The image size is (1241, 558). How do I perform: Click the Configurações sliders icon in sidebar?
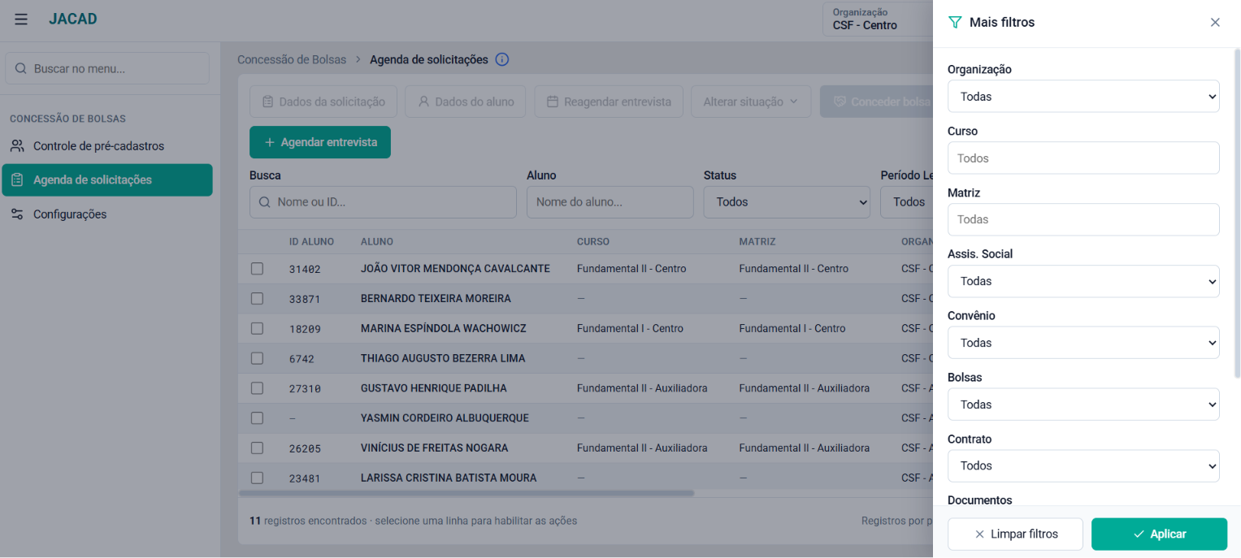[17, 214]
